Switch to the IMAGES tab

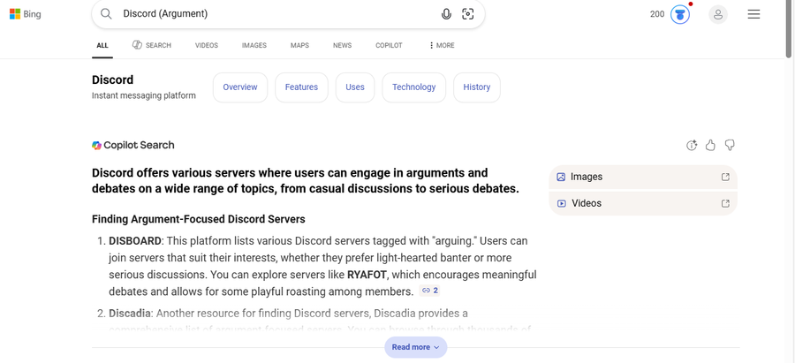pos(254,45)
